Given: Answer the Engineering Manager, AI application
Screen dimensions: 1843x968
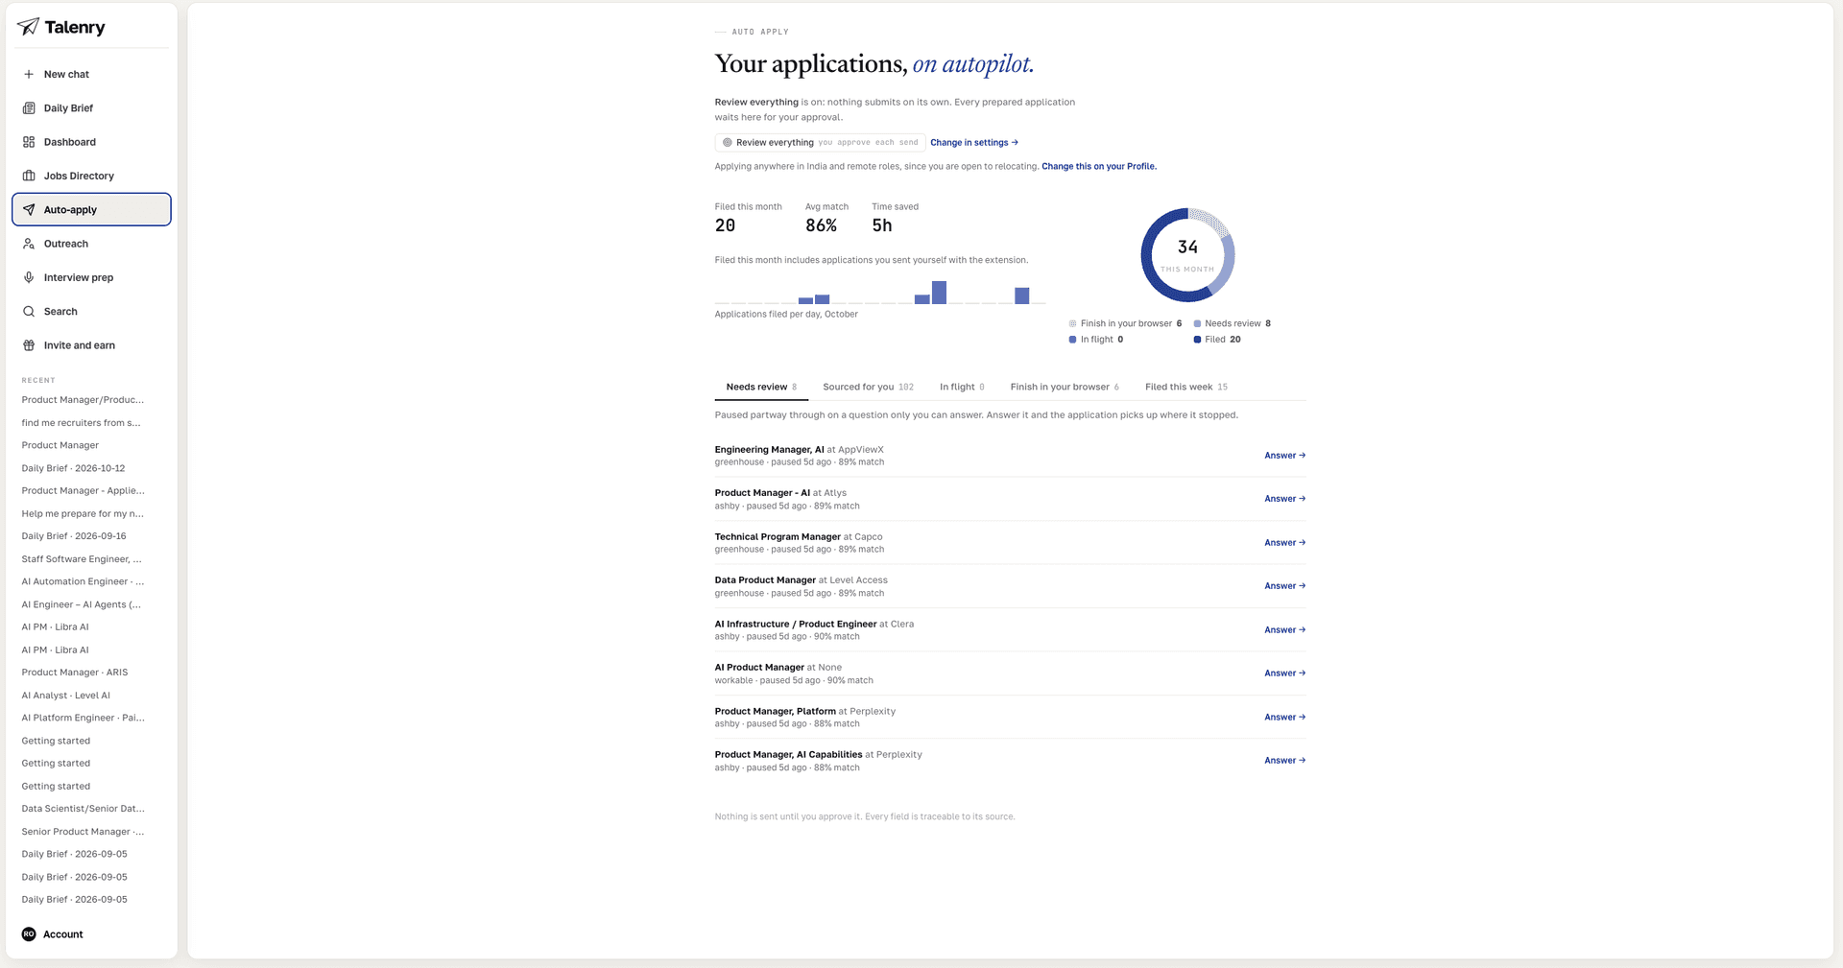Looking at the screenshot, I should point(1284,456).
